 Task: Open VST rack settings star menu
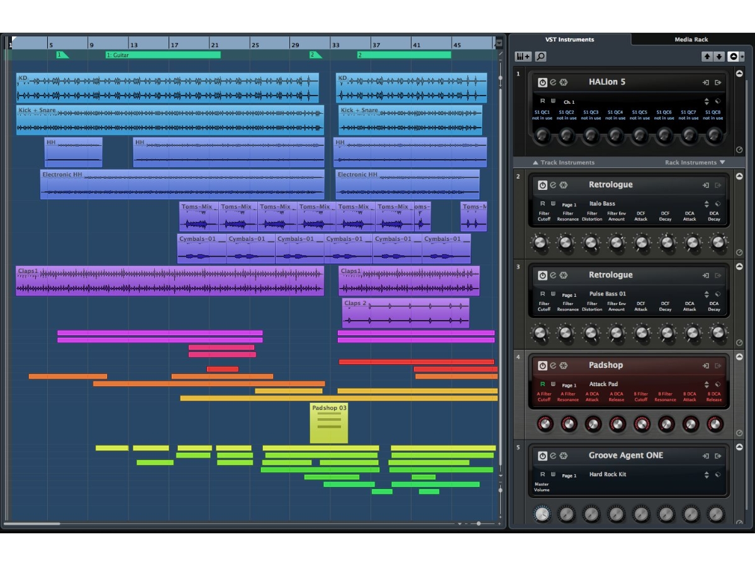pyautogui.click(x=742, y=57)
